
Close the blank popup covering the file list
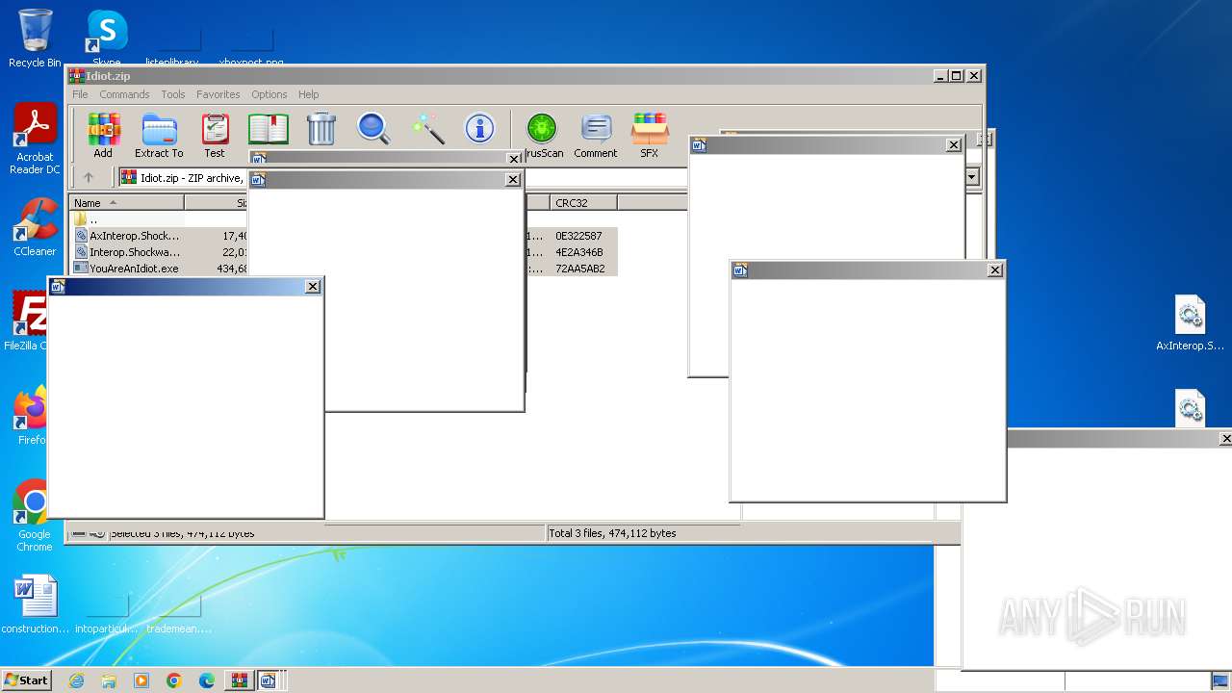pos(513,179)
